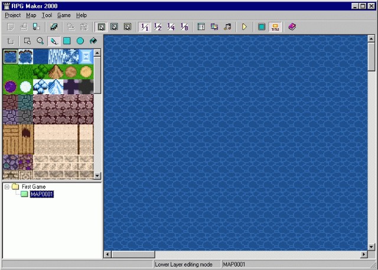Choose the Rectangle drawing tool
The height and width of the screenshot is (270, 378).
67,41
